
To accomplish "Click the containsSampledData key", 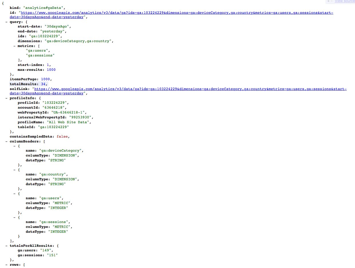I will tap(32, 136).
